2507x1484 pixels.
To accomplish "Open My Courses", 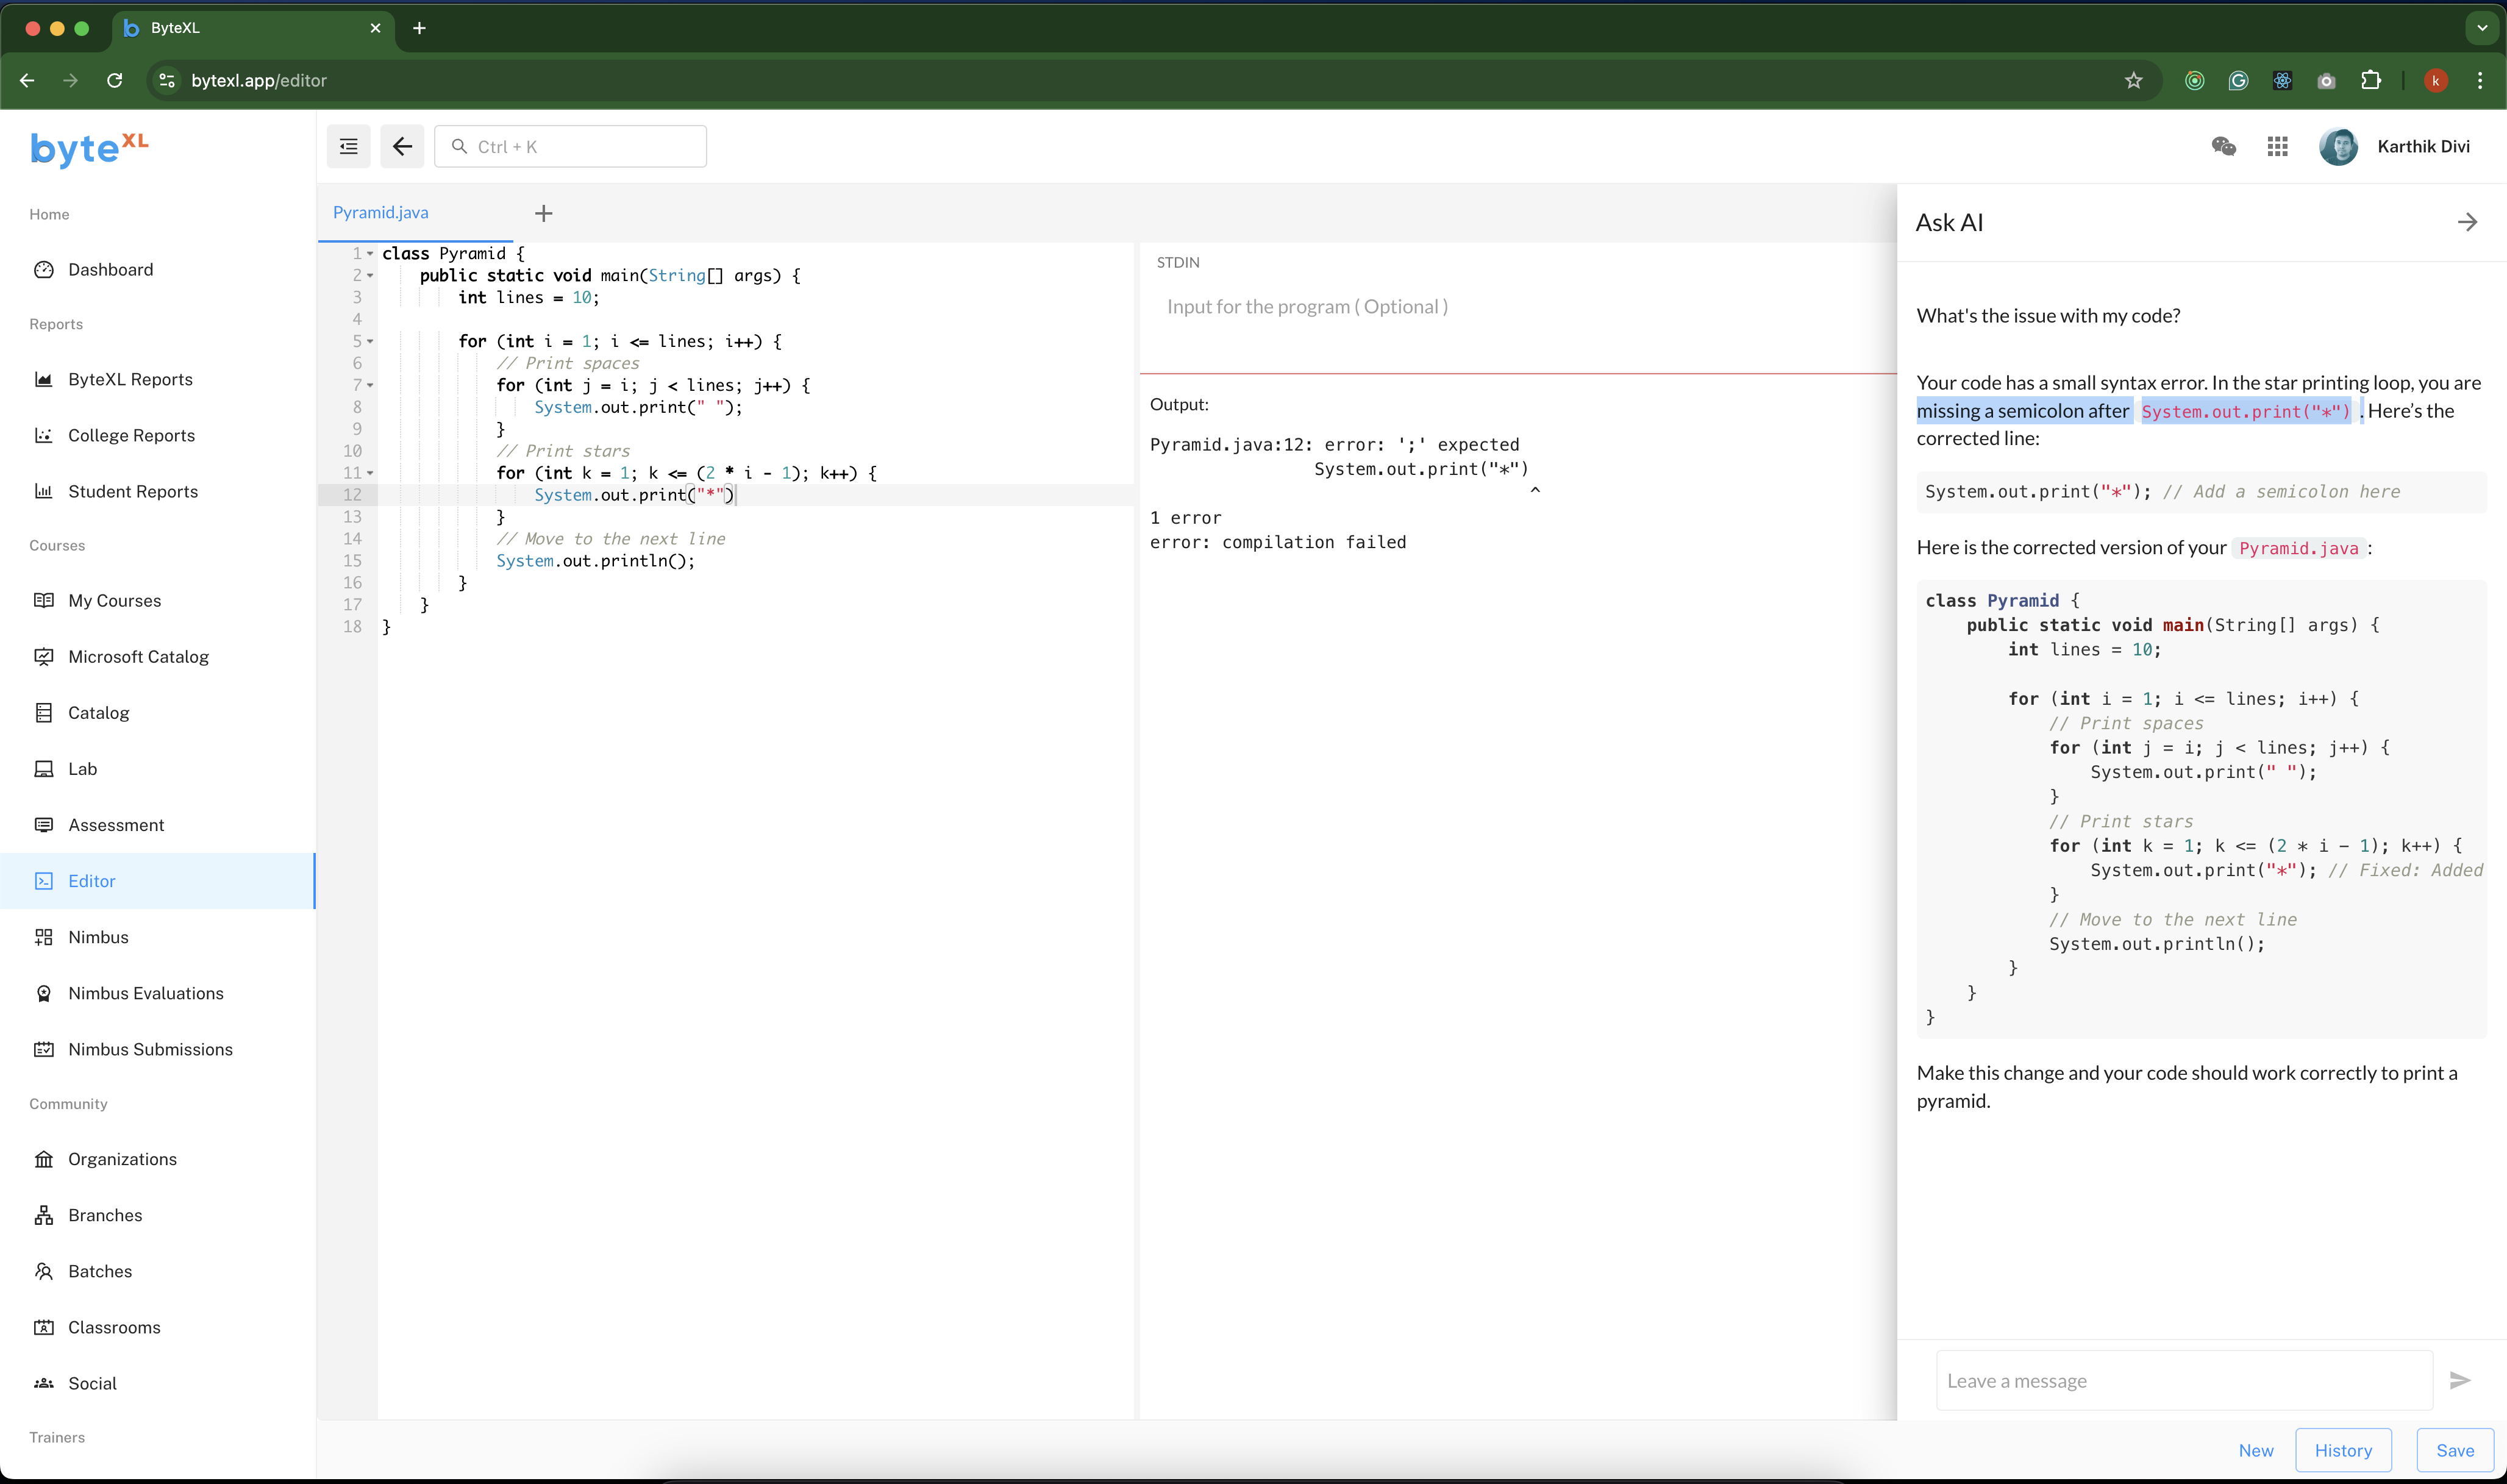I will (x=114, y=600).
